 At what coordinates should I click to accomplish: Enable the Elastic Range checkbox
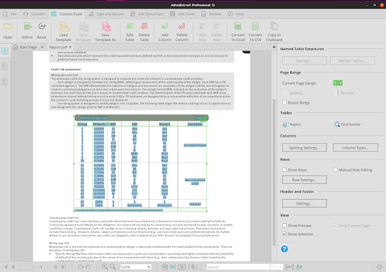tap(284, 103)
